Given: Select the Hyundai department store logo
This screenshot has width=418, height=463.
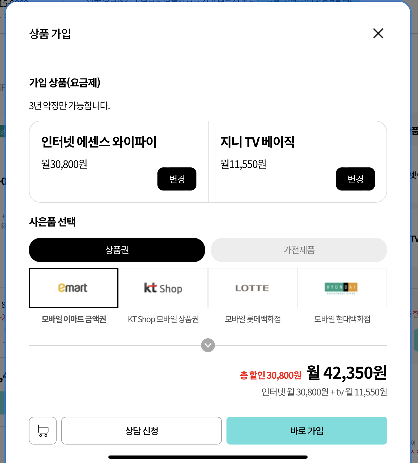Looking at the screenshot, I should (342, 288).
